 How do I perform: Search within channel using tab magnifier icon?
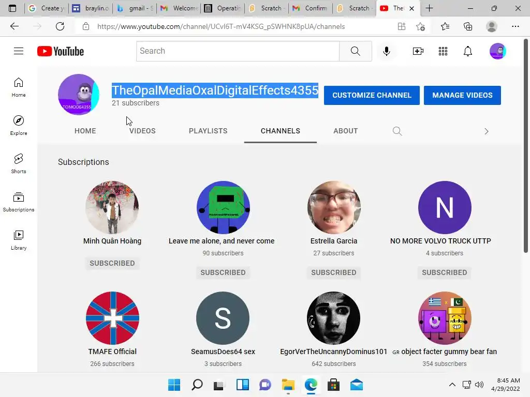click(397, 131)
